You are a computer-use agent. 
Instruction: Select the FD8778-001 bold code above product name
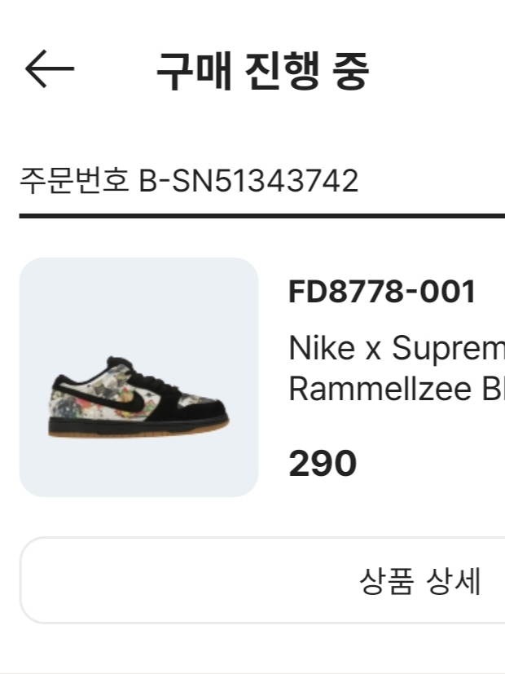(383, 292)
